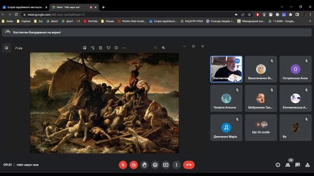314x176 pixels.
Task: Open the Extensions puzzle icon
Action: pos(290,15)
